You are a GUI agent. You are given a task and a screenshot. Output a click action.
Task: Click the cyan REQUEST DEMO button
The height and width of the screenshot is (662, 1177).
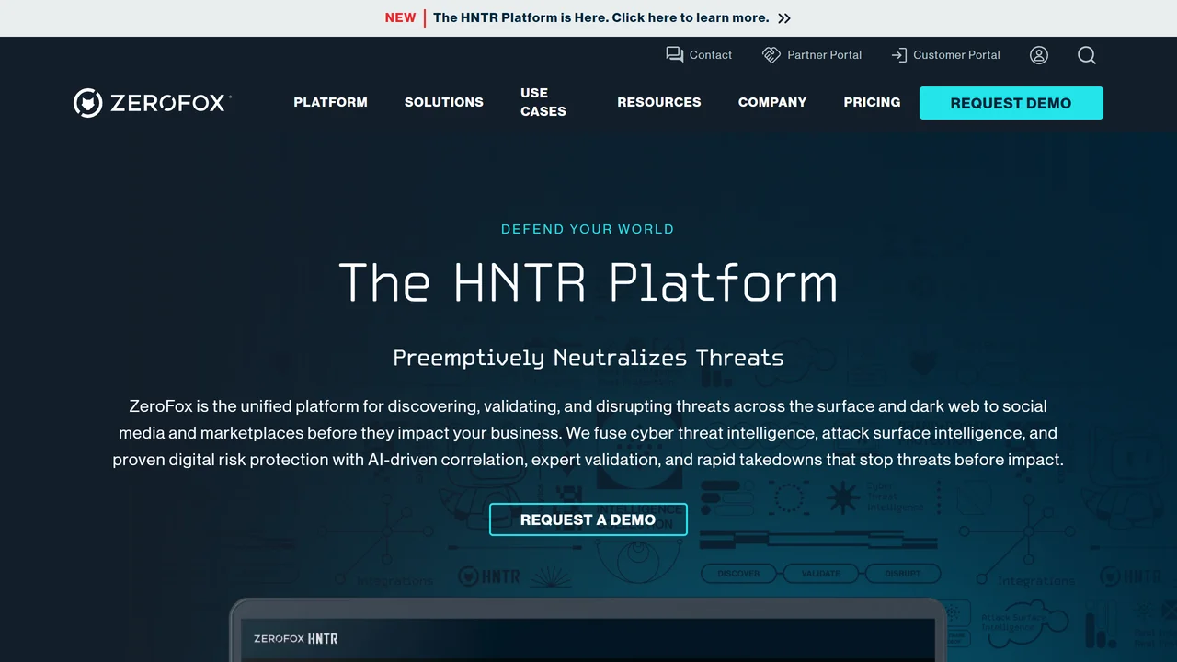coord(1011,103)
